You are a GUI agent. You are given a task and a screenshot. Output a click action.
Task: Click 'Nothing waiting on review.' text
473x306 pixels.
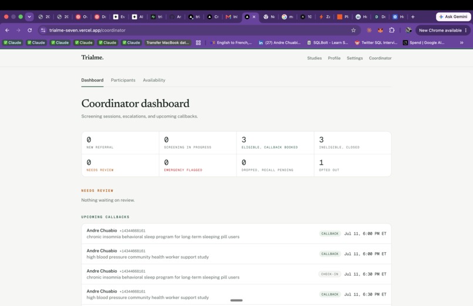pyautogui.click(x=108, y=200)
